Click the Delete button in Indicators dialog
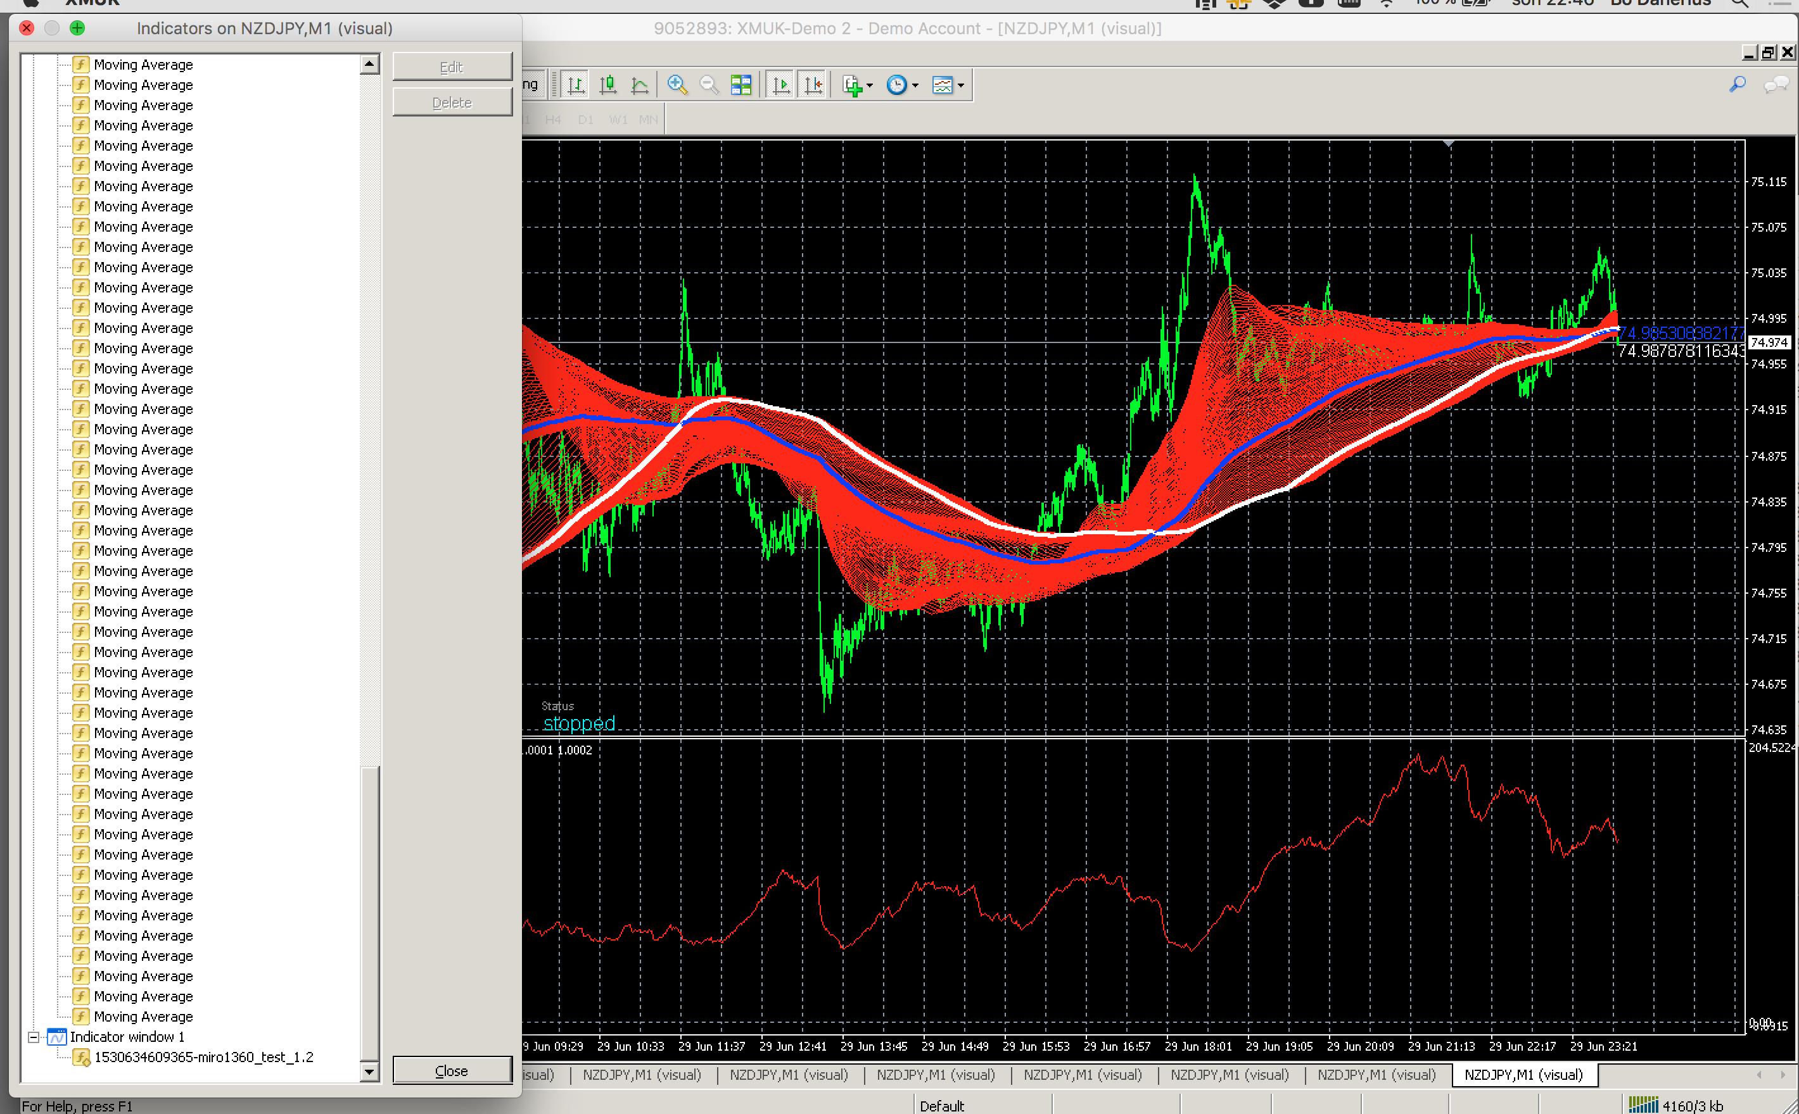The width and height of the screenshot is (1799, 1114). click(452, 103)
